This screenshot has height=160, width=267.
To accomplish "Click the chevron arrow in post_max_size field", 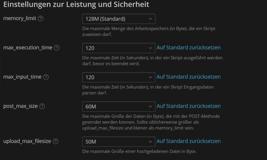I will (x=150, y=106).
